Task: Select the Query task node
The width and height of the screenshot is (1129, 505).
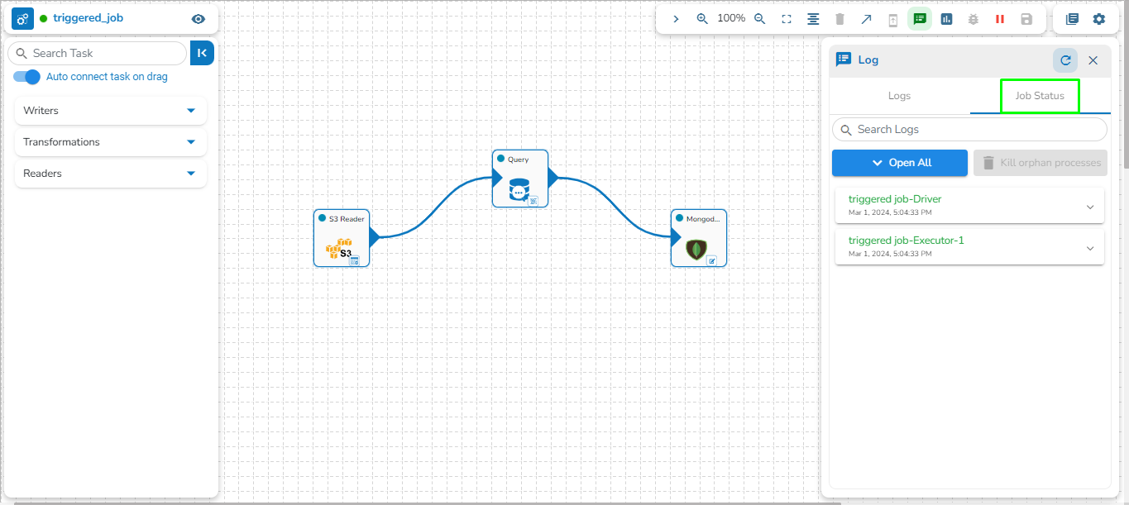Action: click(x=520, y=179)
